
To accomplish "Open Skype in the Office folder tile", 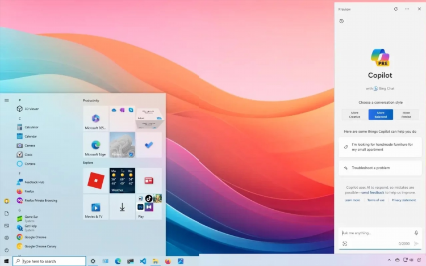I will tap(131, 110).
